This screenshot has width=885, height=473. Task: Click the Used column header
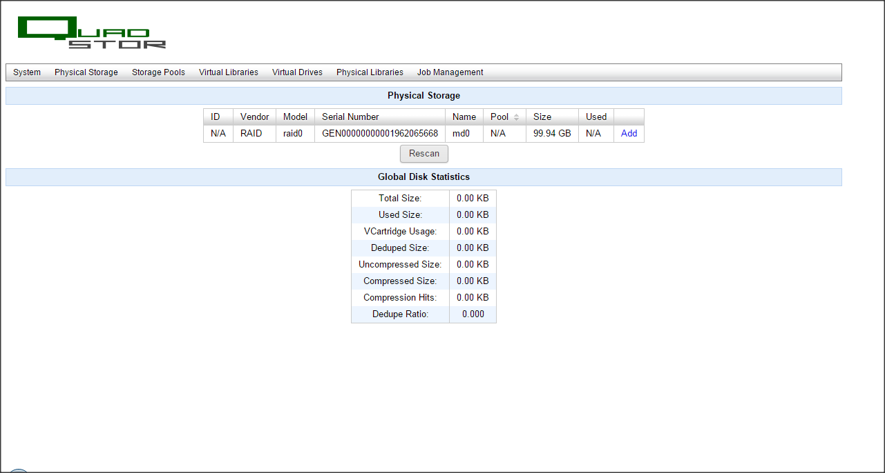tap(596, 117)
